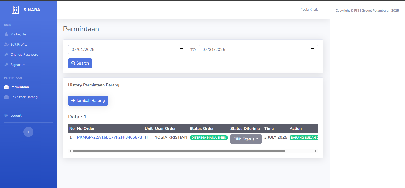Open the Permintaan sidebar menu item
Viewport: 405px width, 188px height.
click(x=19, y=87)
